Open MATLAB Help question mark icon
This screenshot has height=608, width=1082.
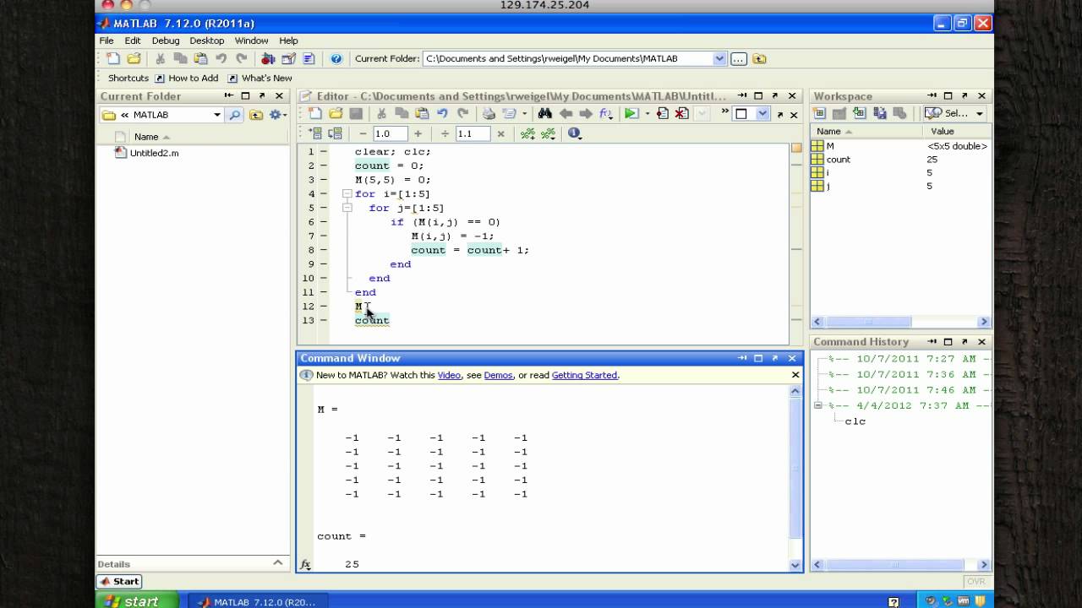tap(336, 59)
